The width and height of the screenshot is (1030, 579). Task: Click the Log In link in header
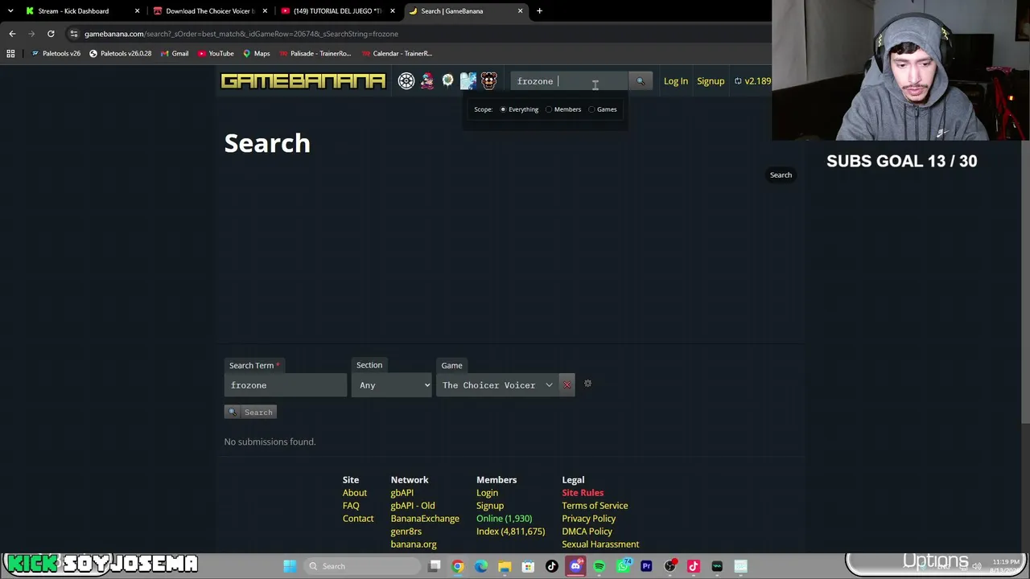coord(676,81)
